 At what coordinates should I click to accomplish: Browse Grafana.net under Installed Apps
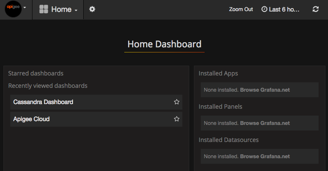[265, 90]
